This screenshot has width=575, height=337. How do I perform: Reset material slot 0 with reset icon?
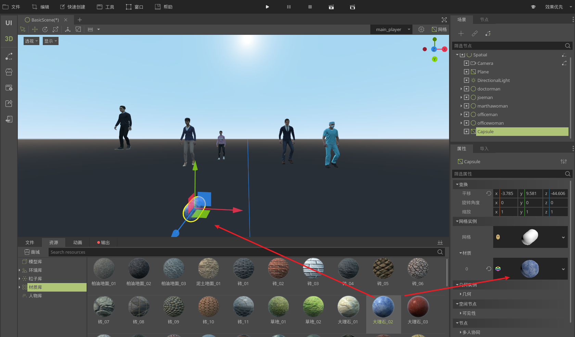click(x=489, y=269)
